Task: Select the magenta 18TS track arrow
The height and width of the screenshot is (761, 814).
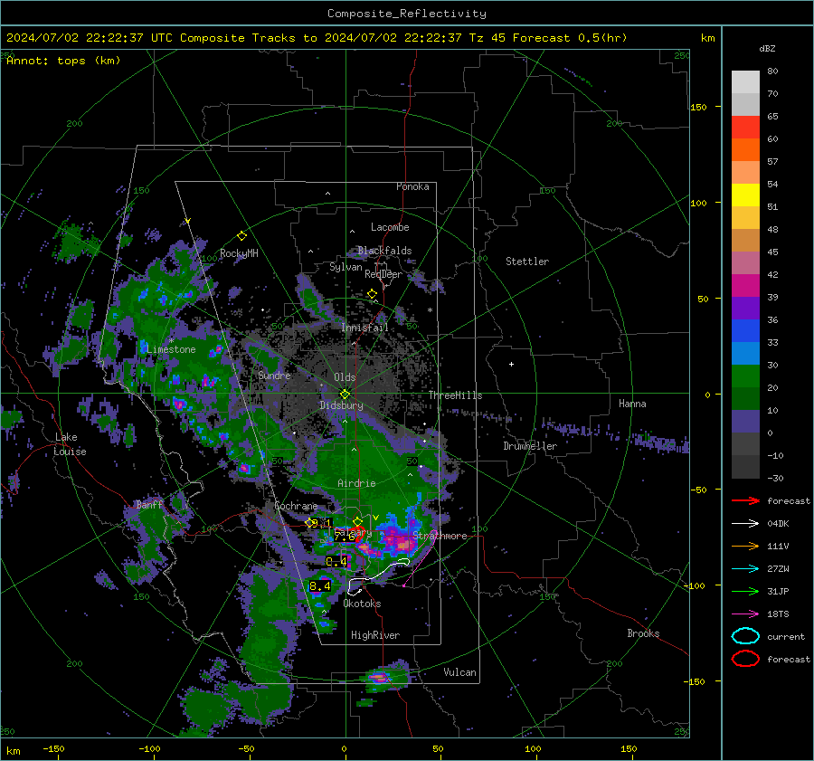Action: click(x=745, y=614)
